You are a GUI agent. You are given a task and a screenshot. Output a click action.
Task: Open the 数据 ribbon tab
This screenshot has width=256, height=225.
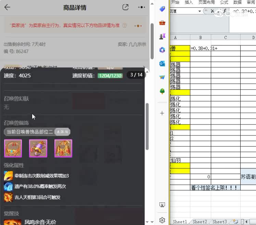(238, 2)
